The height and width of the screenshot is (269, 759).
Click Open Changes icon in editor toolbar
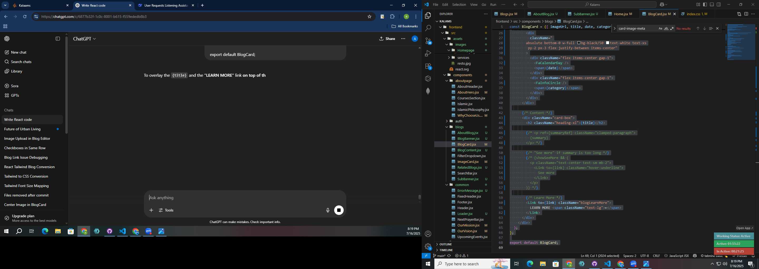[739, 14]
